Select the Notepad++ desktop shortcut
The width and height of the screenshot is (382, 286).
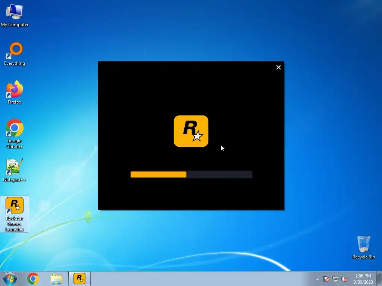point(15,170)
